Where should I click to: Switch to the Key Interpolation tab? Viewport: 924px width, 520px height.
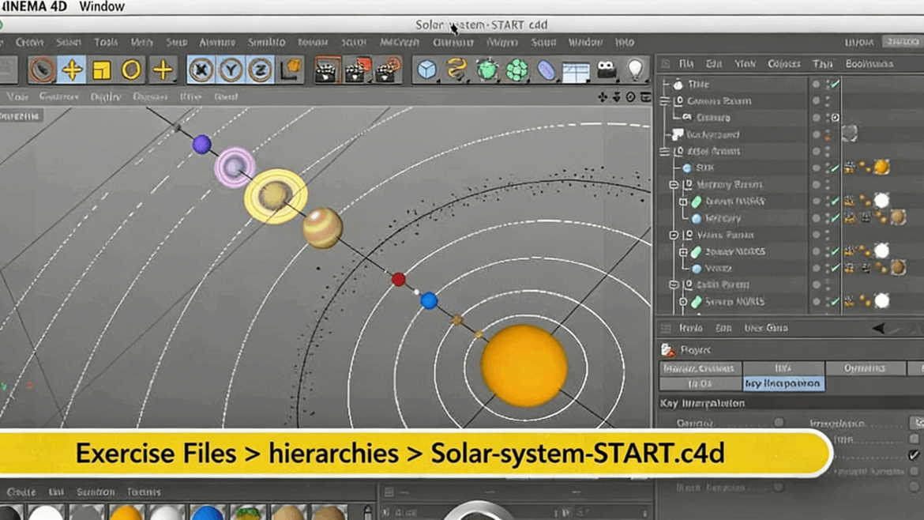(x=783, y=384)
